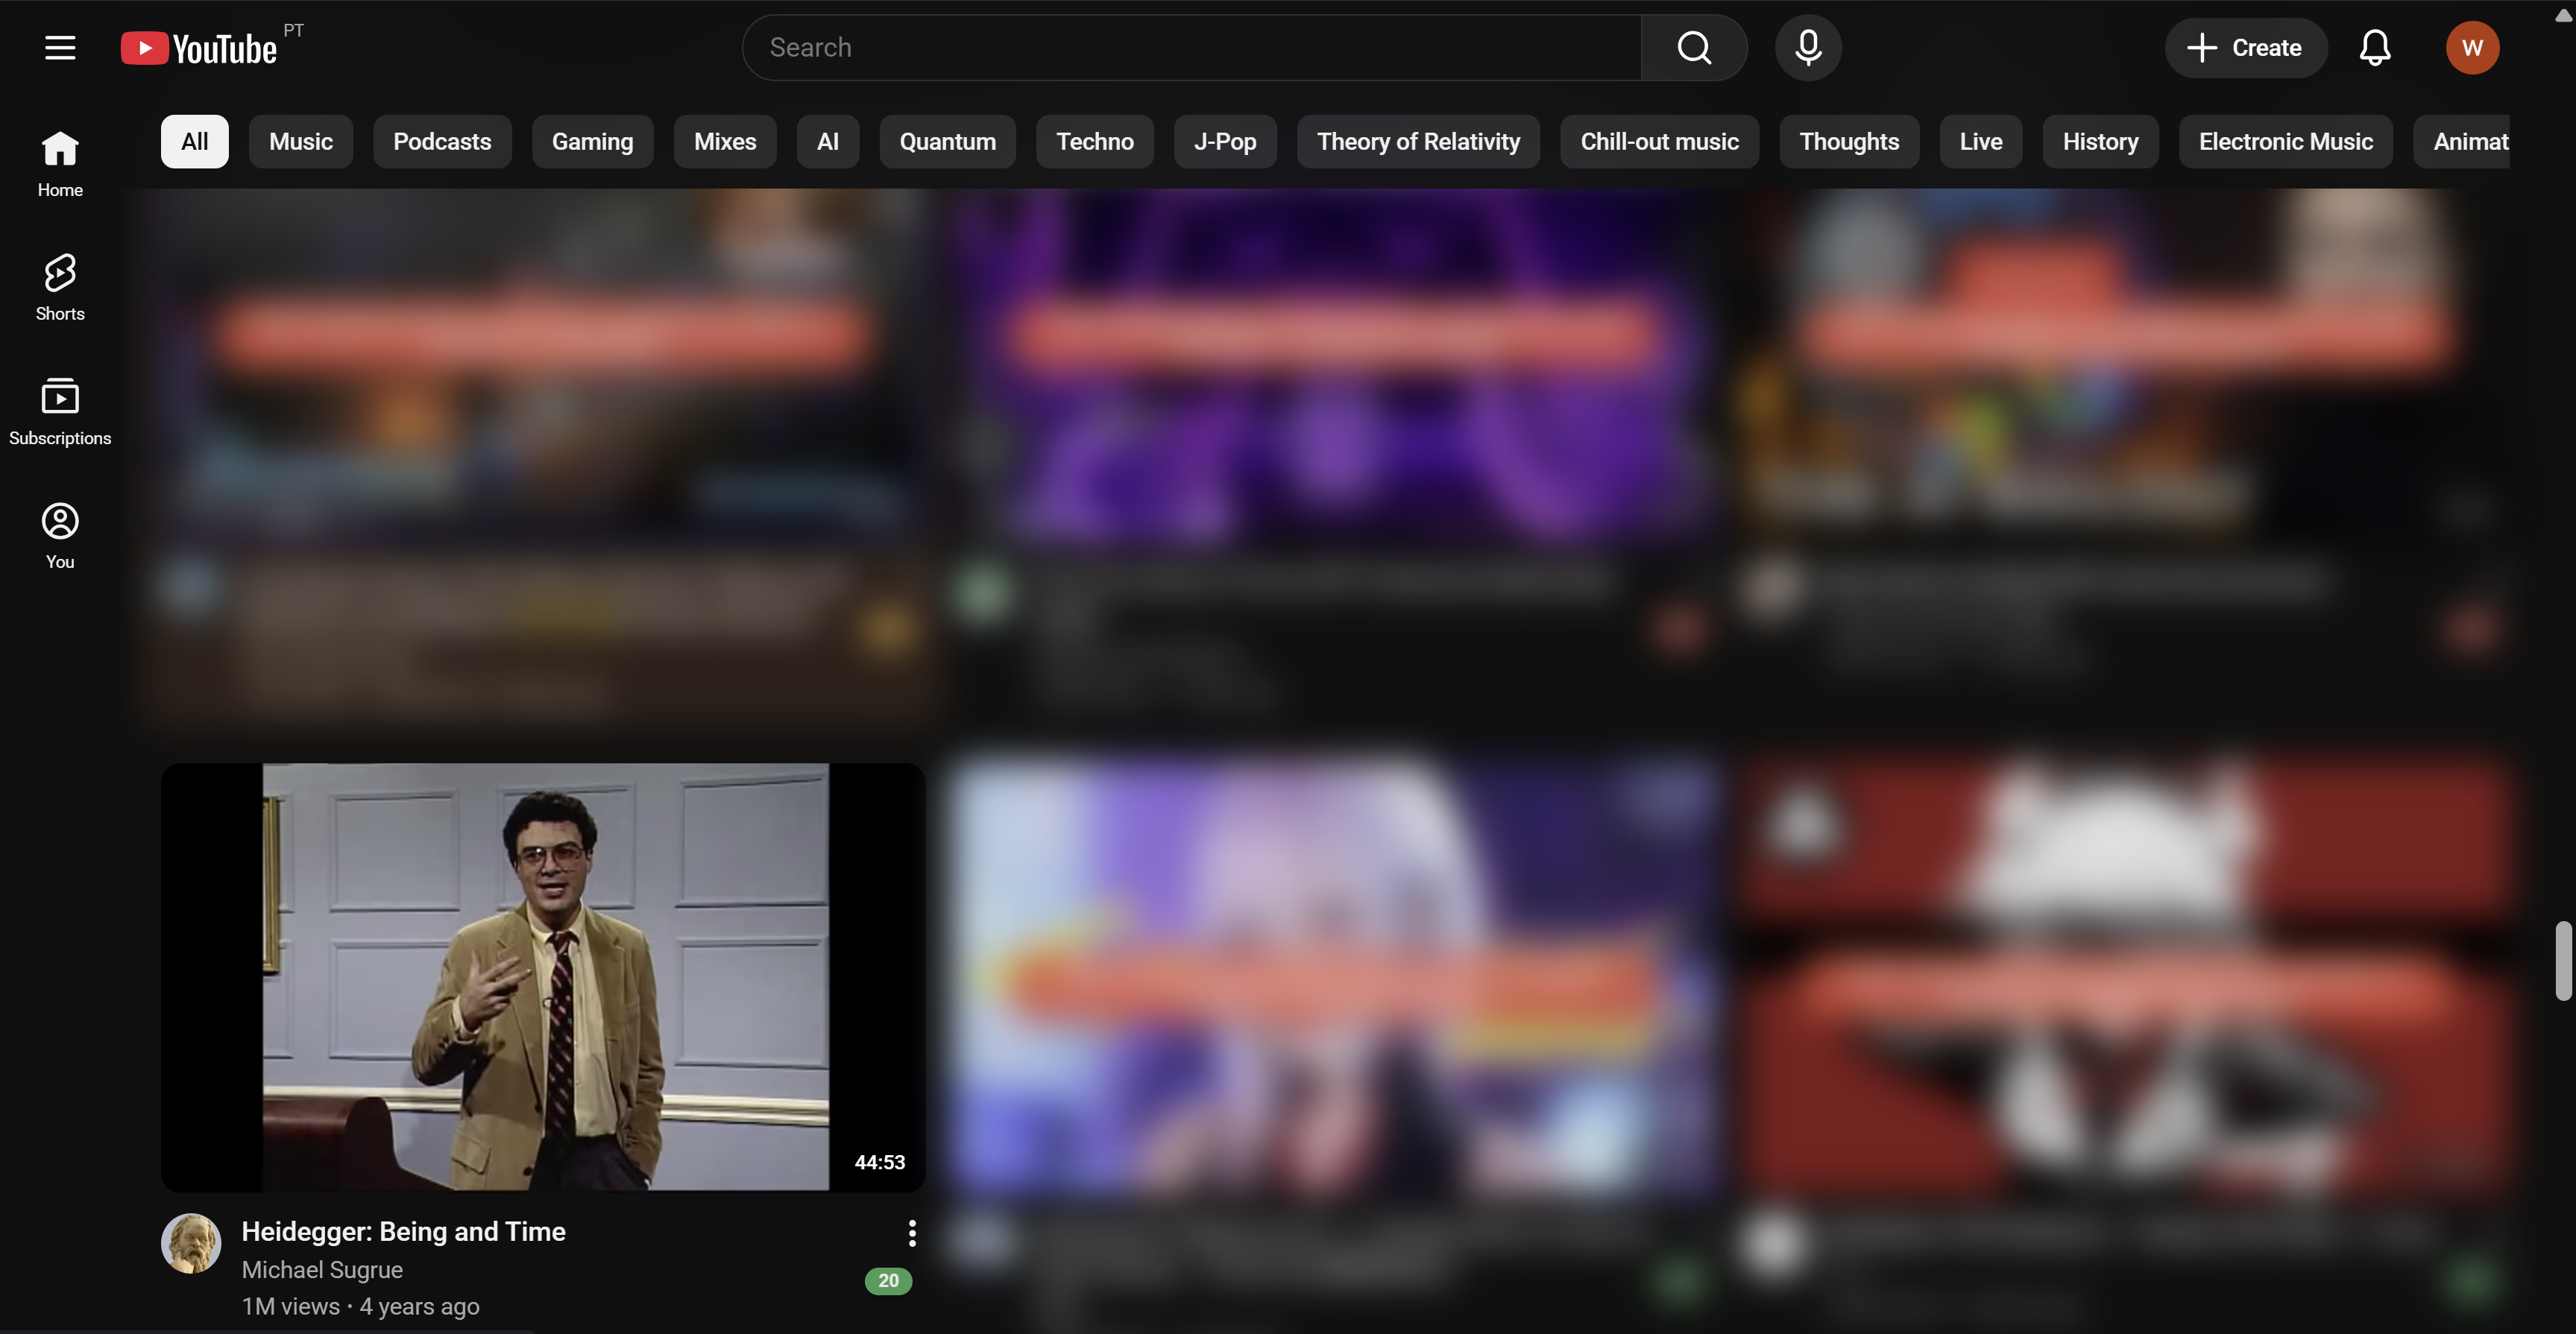Open the hamburger guide menu
The height and width of the screenshot is (1334, 2576).
point(60,47)
